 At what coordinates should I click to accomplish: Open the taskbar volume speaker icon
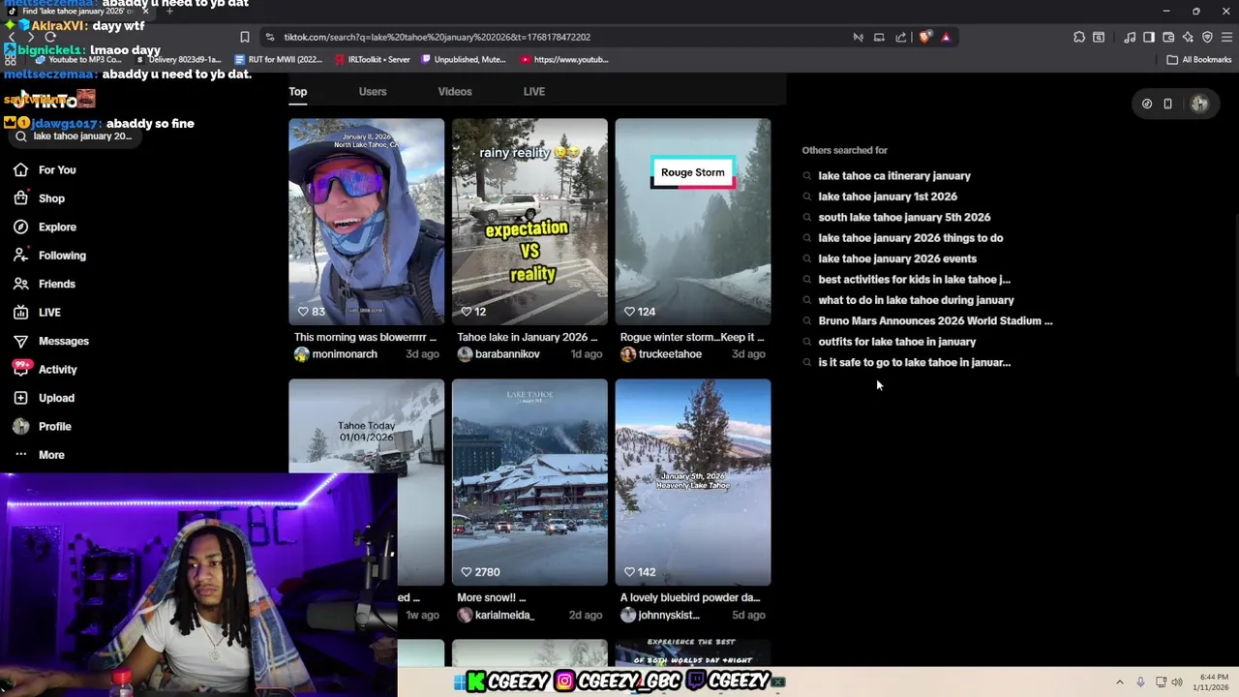[1177, 682]
